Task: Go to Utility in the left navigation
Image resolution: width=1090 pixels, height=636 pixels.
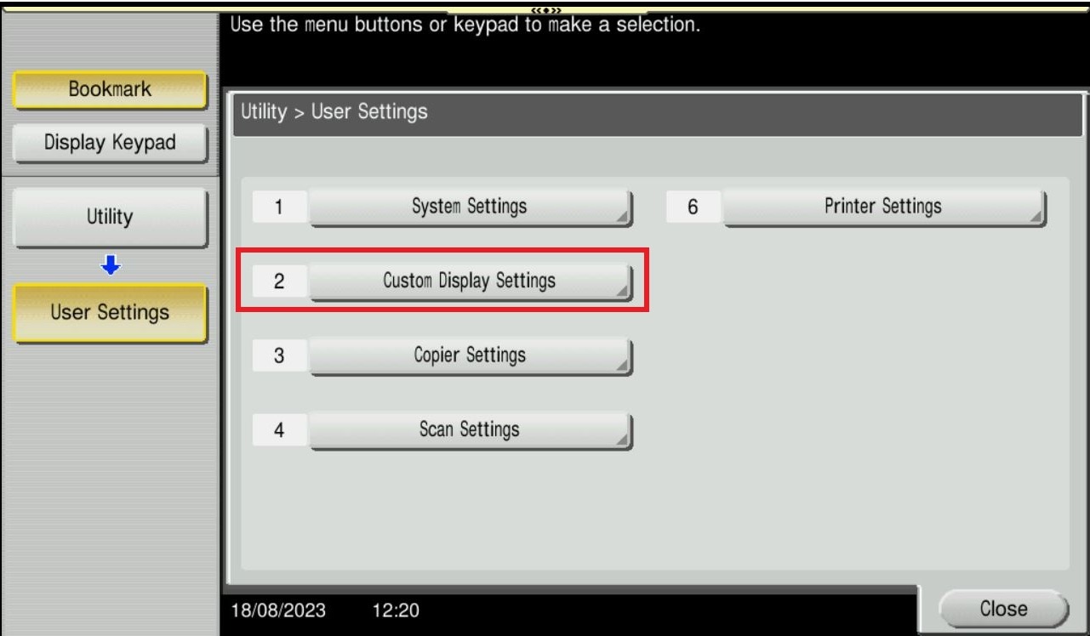Action: pos(110,218)
